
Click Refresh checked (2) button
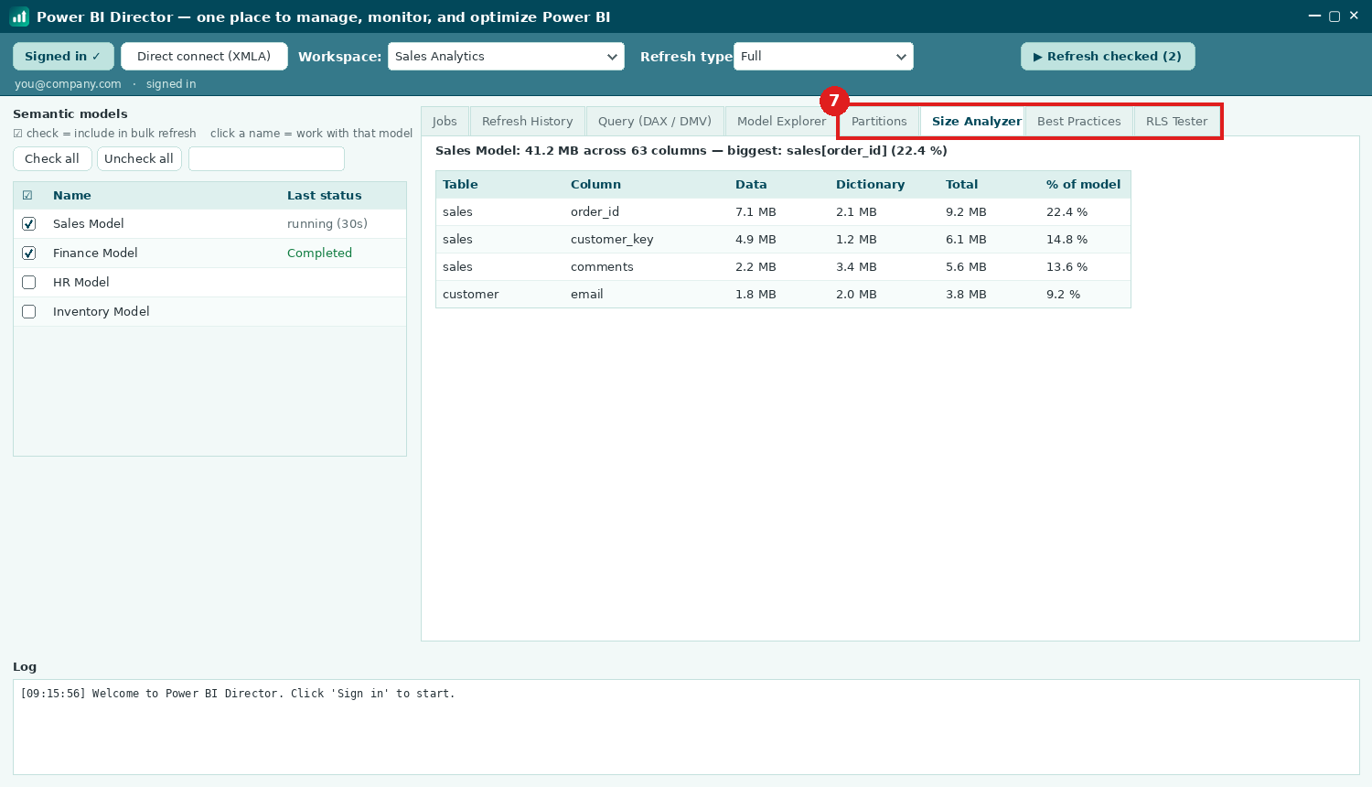(1108, 56)
